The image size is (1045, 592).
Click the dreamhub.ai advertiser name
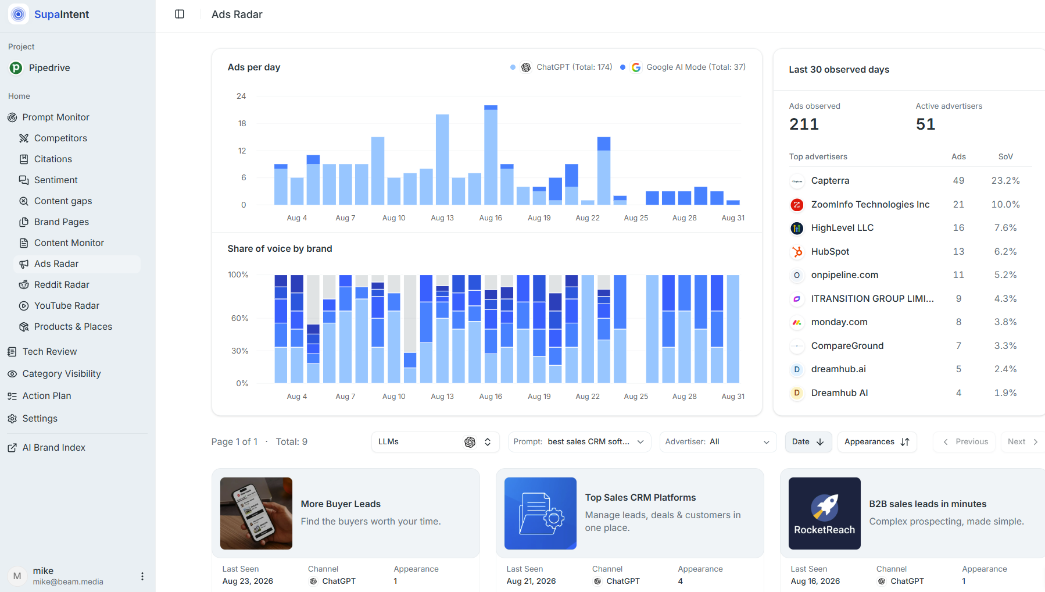pyautogui.click(x=839, y=369)
